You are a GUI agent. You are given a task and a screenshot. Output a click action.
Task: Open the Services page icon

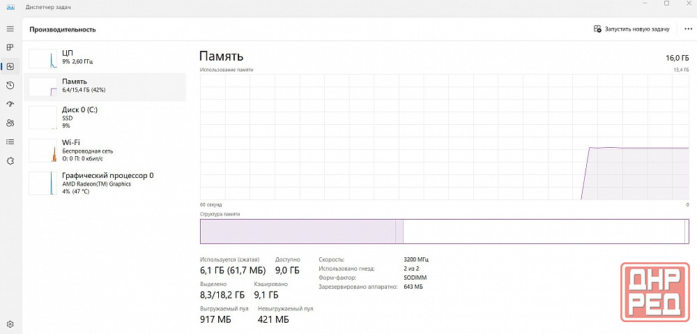pos(10,160)
